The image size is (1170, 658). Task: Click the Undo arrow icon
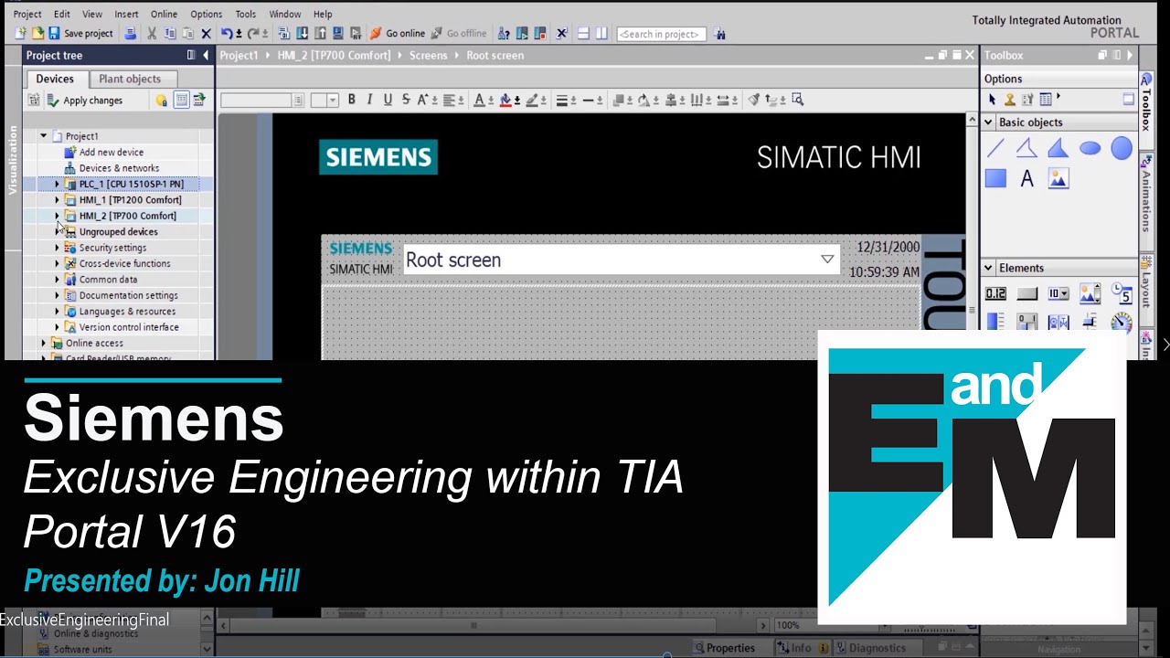pos(227,34)
